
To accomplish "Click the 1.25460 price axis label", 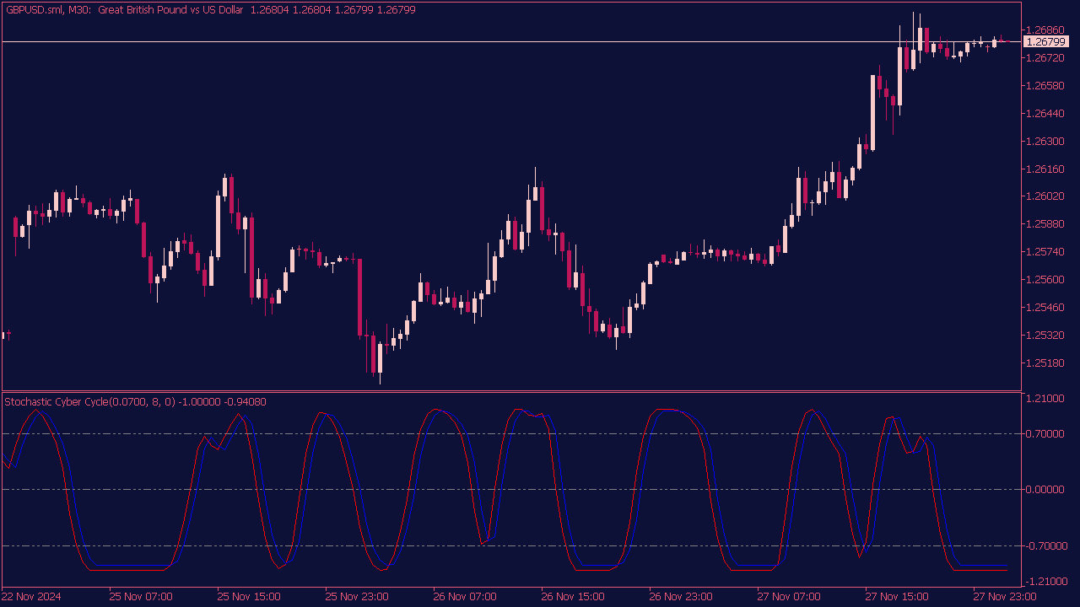I will click(1047, 307).
